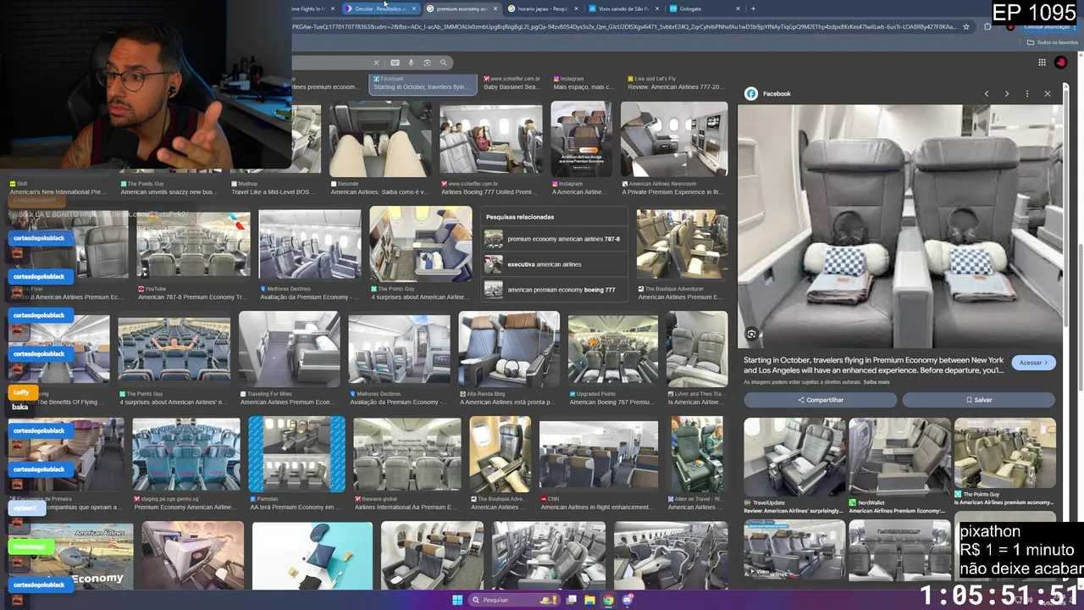
Task: Click the Acessar button
Action: 1033,363
